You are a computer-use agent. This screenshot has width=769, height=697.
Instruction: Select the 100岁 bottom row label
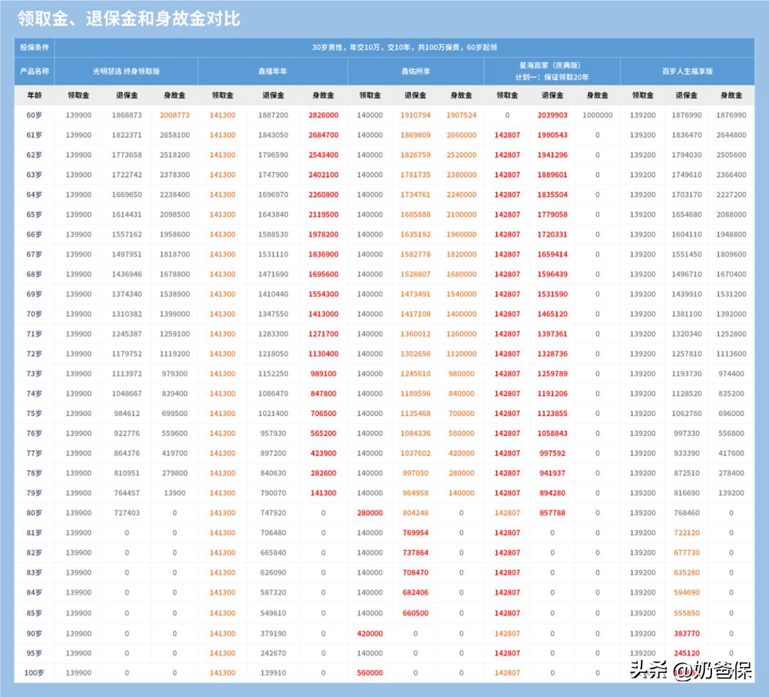point(33,671)
